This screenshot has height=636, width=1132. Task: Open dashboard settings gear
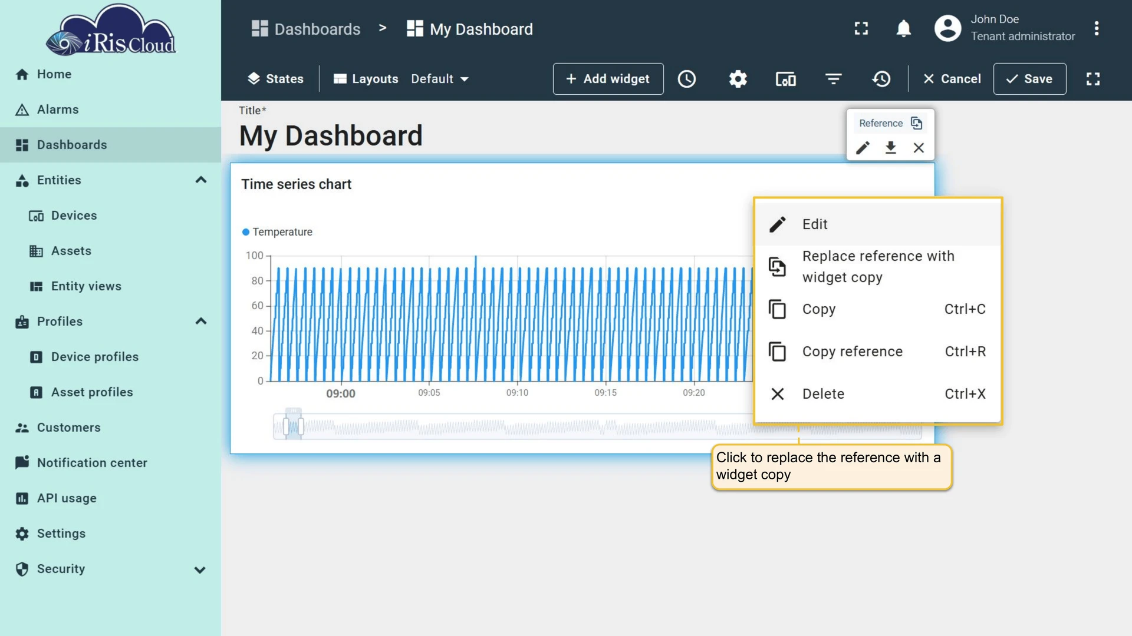tap(738, 79)
